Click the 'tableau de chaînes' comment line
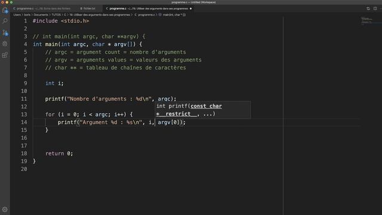Screen dimensions: 382x215 (115, 67)
